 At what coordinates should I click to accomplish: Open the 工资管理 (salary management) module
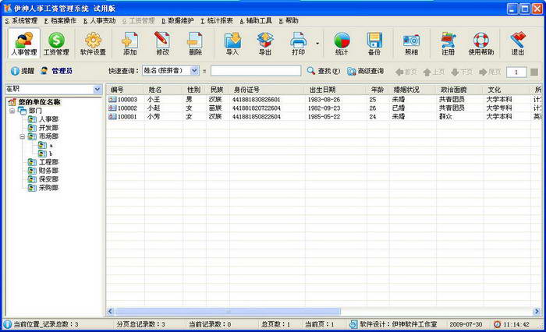coord(57,44)
